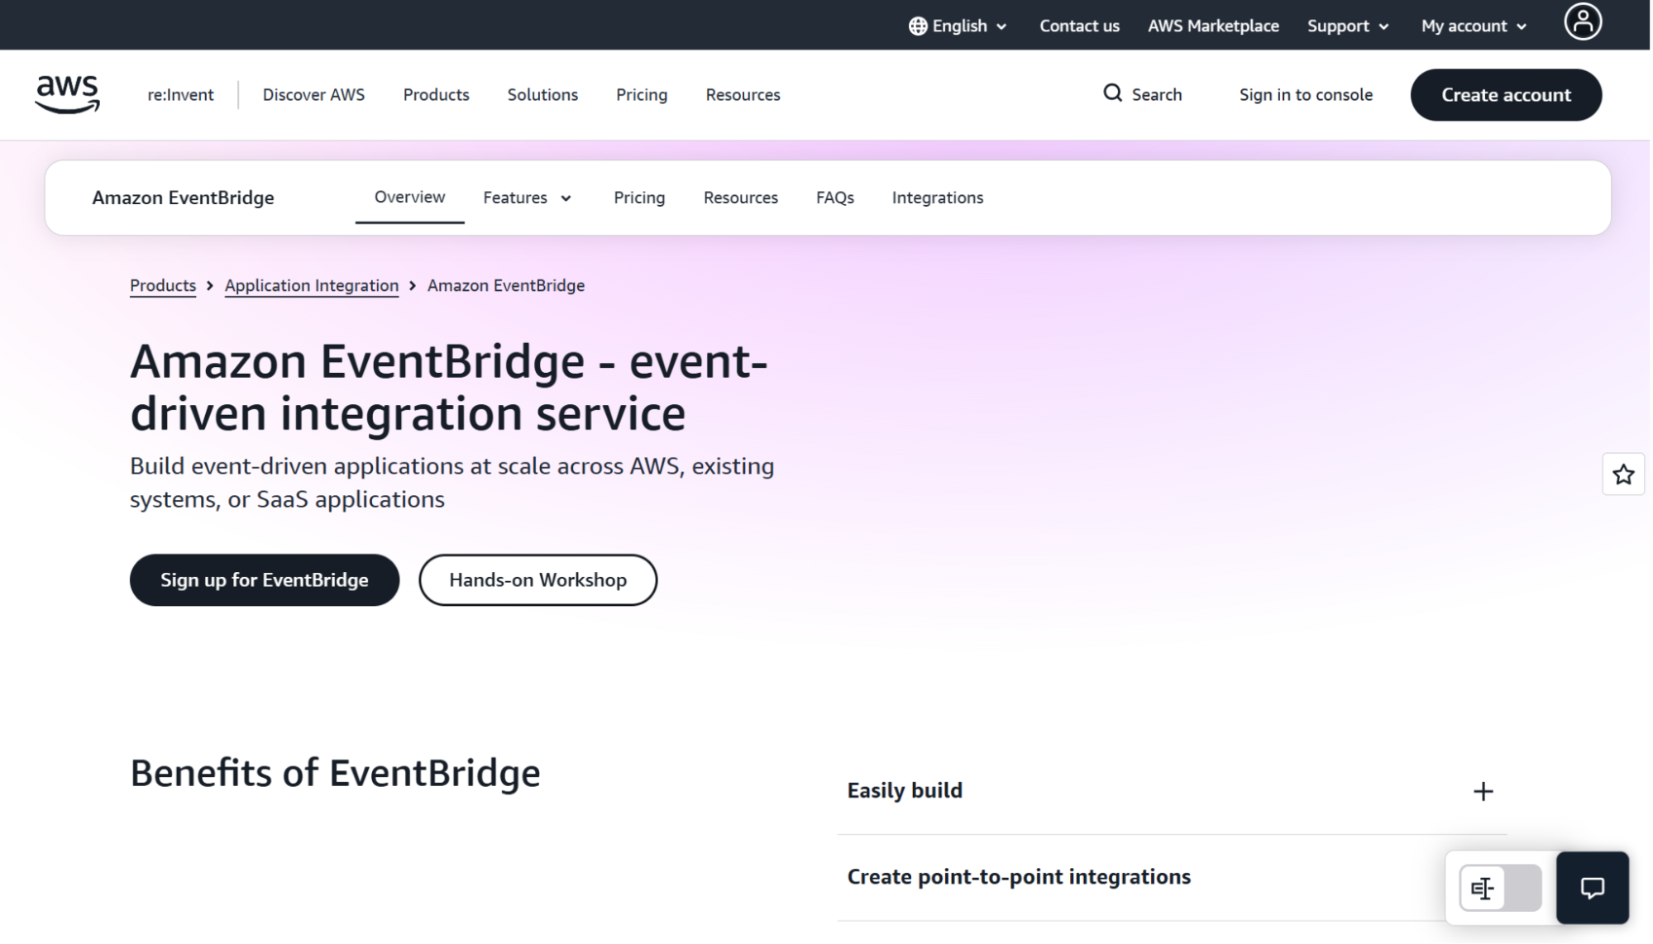Visit AWS Marketplace link
This screenshot has height=944, width=1653.
pyautogui.click(x=1213, y=26)
